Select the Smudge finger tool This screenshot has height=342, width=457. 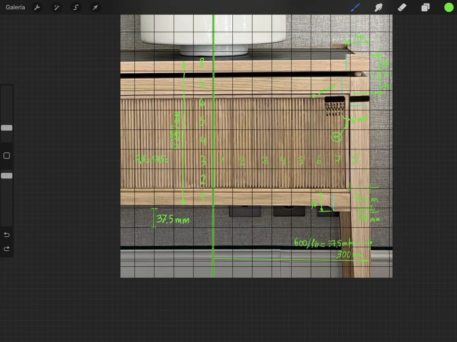[x=379, y=7]
